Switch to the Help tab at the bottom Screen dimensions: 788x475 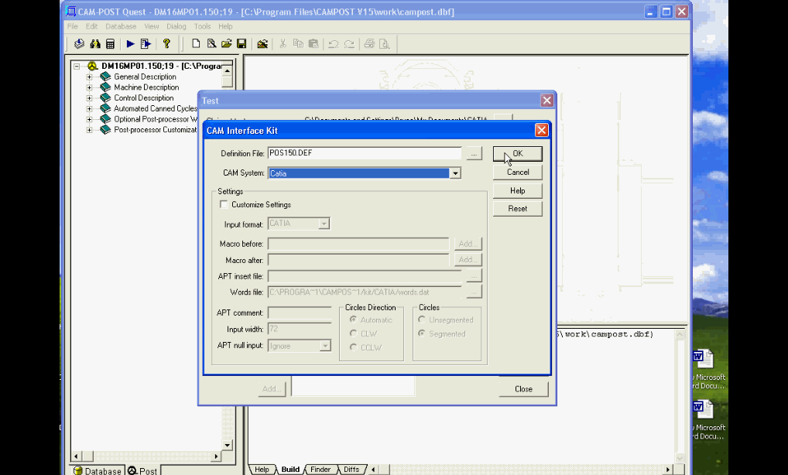click(262, 470)
